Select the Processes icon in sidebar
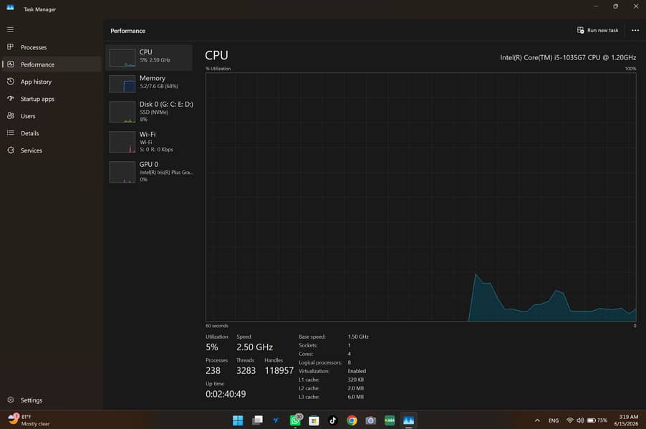Screen dimensions: 646x429 (x=11, y=47)
